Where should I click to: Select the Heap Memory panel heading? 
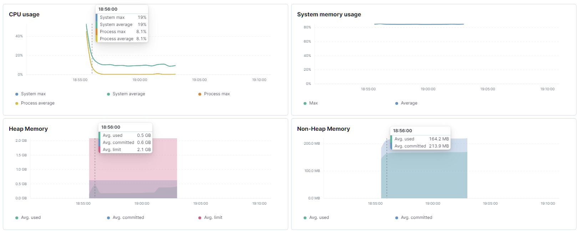(x=28, y=129)
